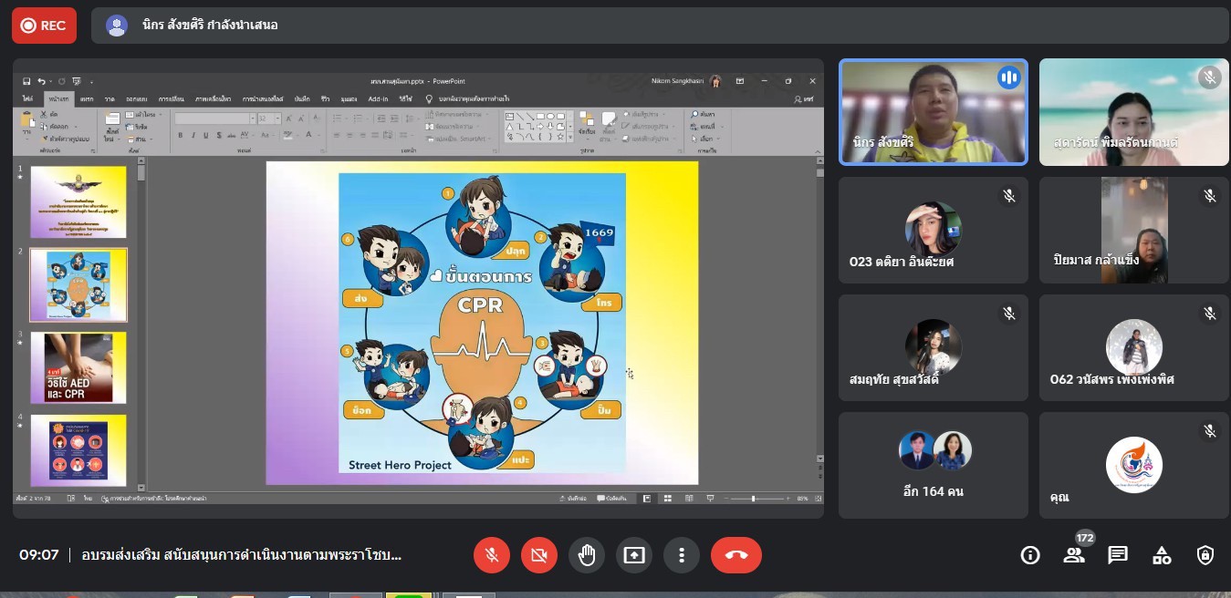This screenshot has width=1231, height=598.
Task: Click the red REC recording indicator
Action: [44, 26]
